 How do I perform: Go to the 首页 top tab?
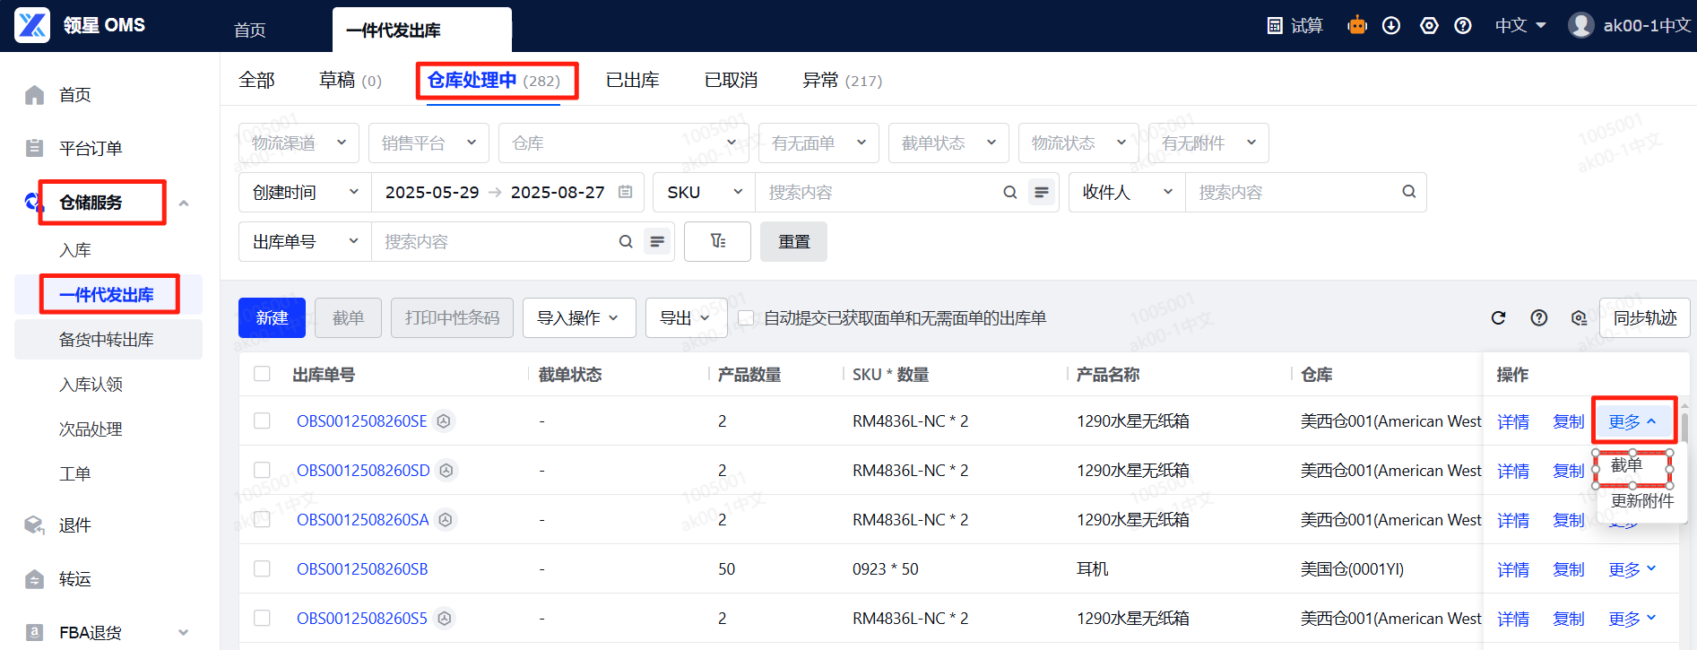[x=250, y=30]
